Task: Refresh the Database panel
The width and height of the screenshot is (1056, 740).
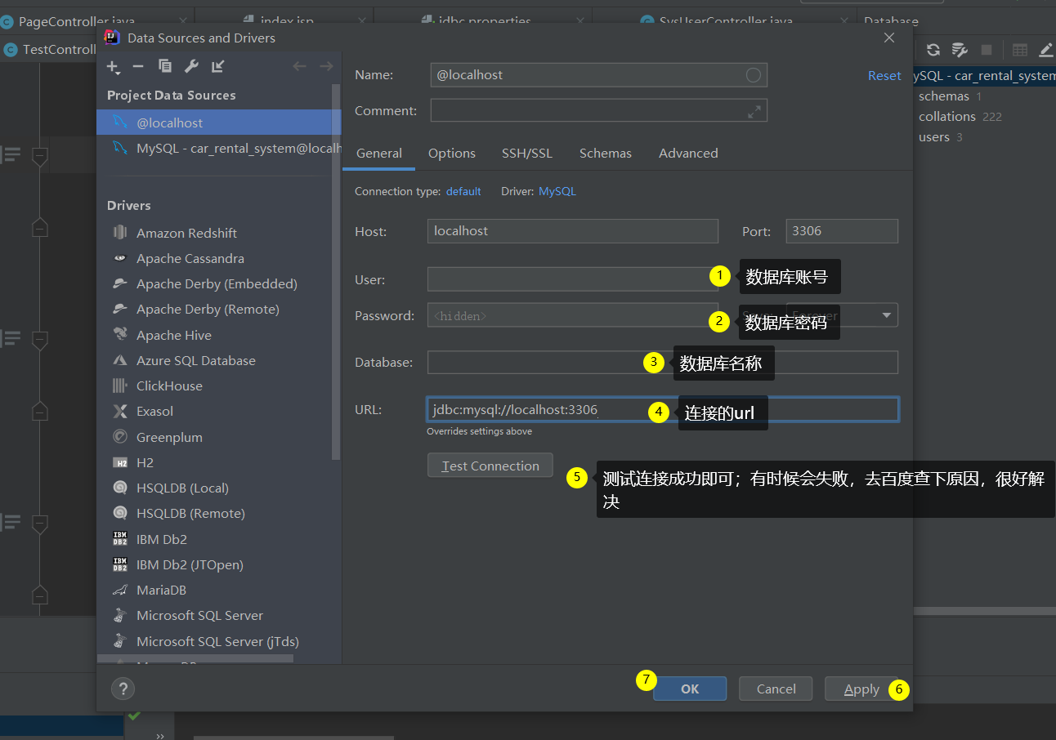Action: [933, 50]
